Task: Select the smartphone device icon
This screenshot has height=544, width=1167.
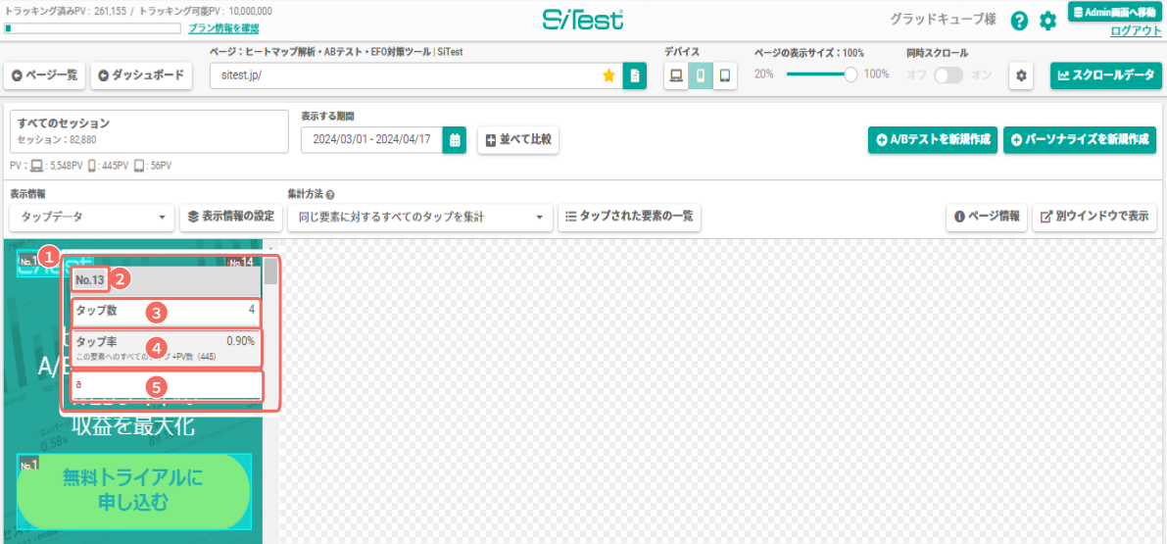Action: [x=702, y=75]
